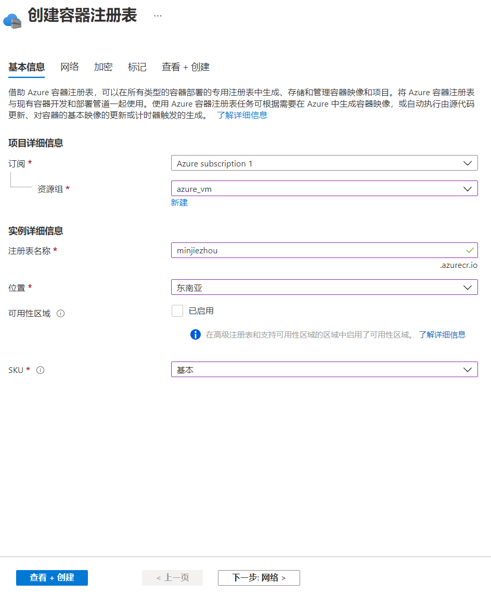This screenshot has height=594, width=491.
Task: Open 了解详细信息 link in availability zone note
Action: pyautogui.click(x=442, y=335)
